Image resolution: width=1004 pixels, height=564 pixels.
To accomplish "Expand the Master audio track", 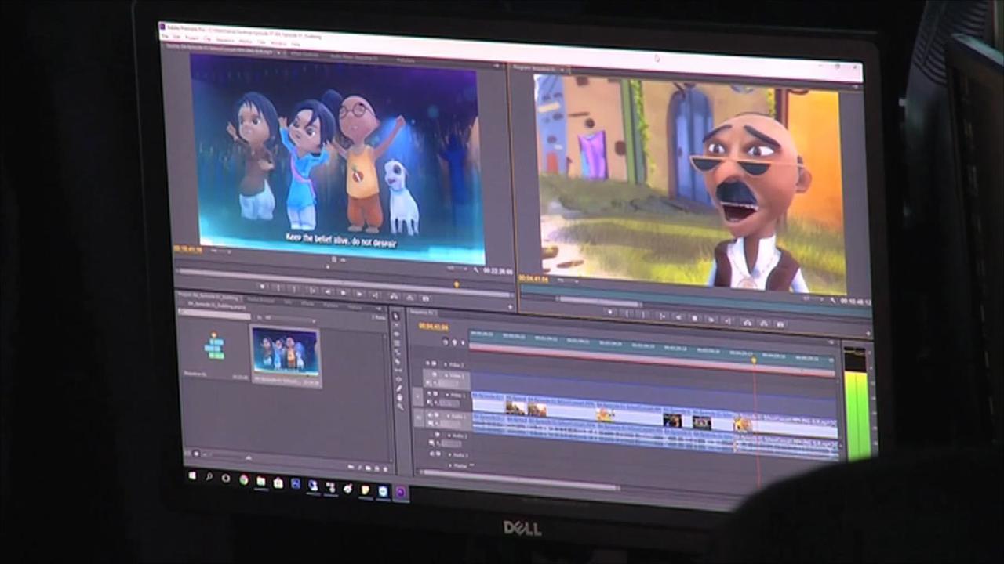I will 450,465.
